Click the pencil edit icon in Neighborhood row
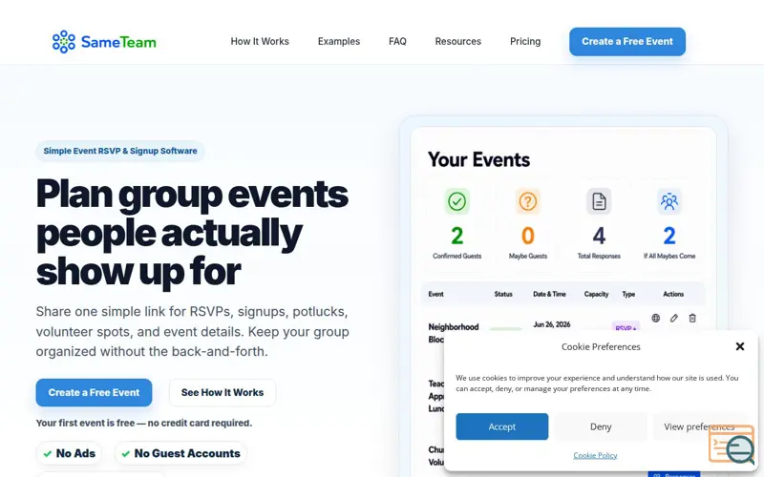764x477 pixels. pos(674,318)
